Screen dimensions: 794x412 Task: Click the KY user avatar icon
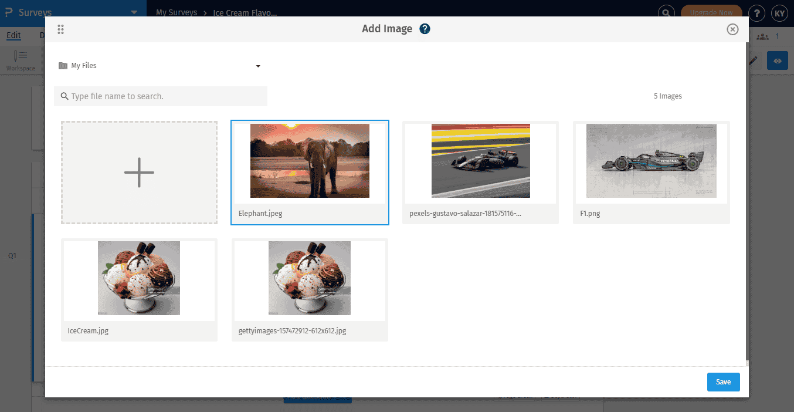pyautogui.click(x=779, y=13)
